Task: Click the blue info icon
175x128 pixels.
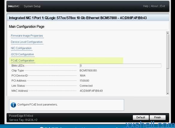Action: [x=13, y=105]
